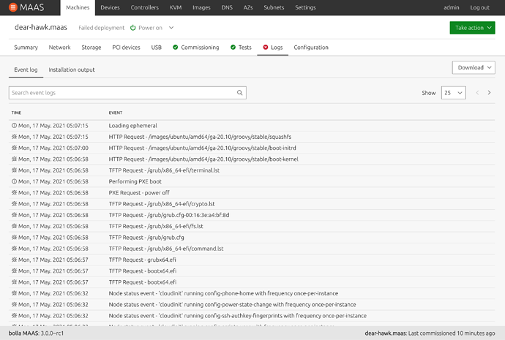This screenshot has height=340, width=505.
Task: Expand the power state chevron
Action: click(171, 28)
